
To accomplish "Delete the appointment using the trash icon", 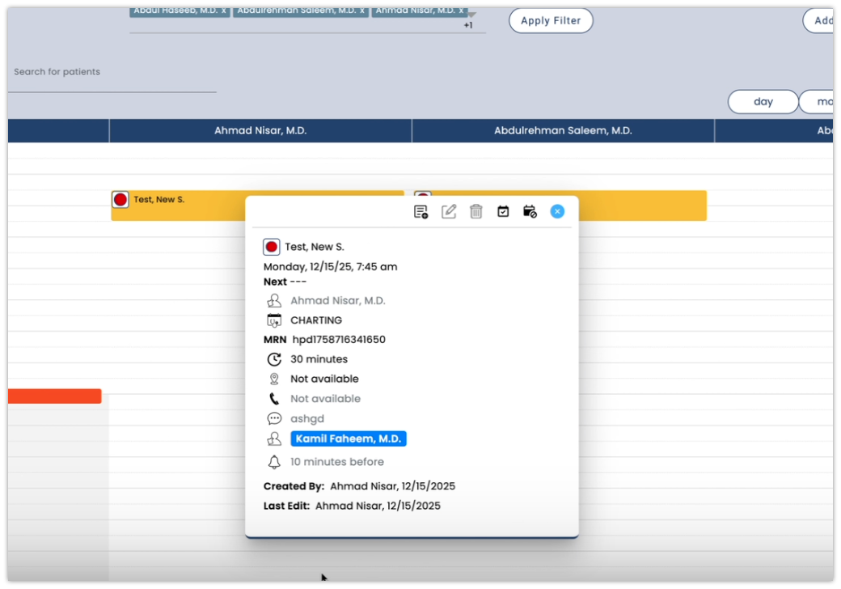I will (x=475, y=211).
